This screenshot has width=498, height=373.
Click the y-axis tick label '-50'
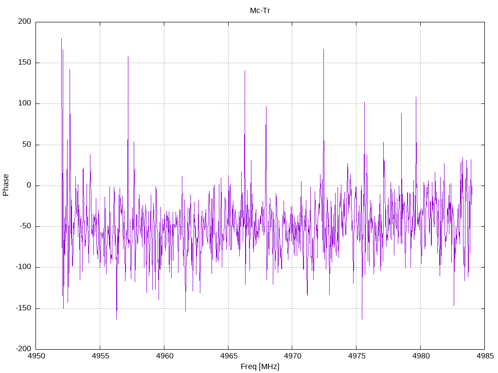coord(26,226)
